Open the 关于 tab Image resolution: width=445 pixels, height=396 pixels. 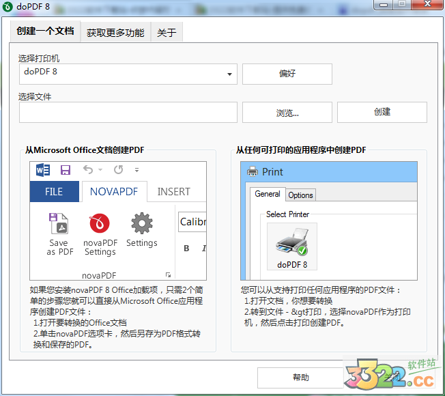tap(167, 33)
